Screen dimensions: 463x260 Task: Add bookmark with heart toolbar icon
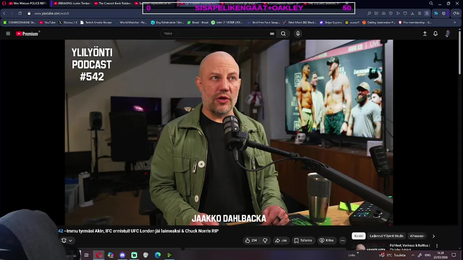pos(405,13)
